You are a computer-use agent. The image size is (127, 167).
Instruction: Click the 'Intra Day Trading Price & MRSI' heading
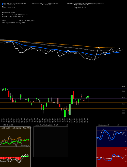tap(52, 125)
